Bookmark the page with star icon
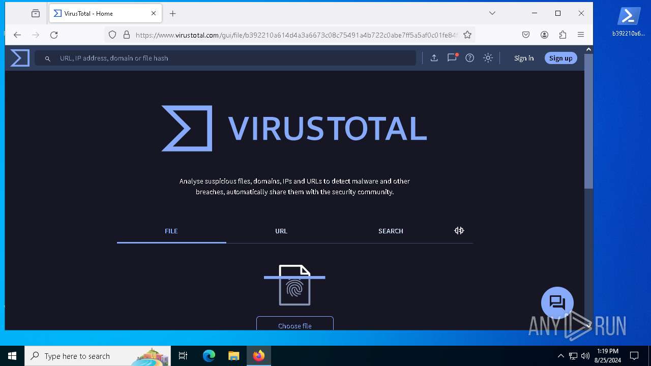651x366 pixels. 467,35
